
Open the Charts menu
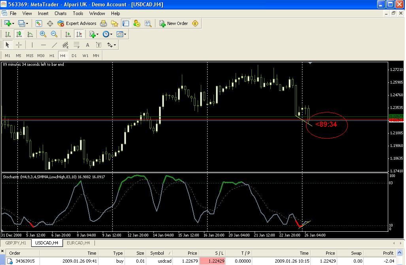[x=60, y=13]
